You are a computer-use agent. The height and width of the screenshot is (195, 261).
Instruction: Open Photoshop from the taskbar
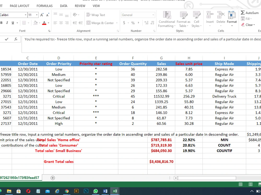[x=86, y=191]
